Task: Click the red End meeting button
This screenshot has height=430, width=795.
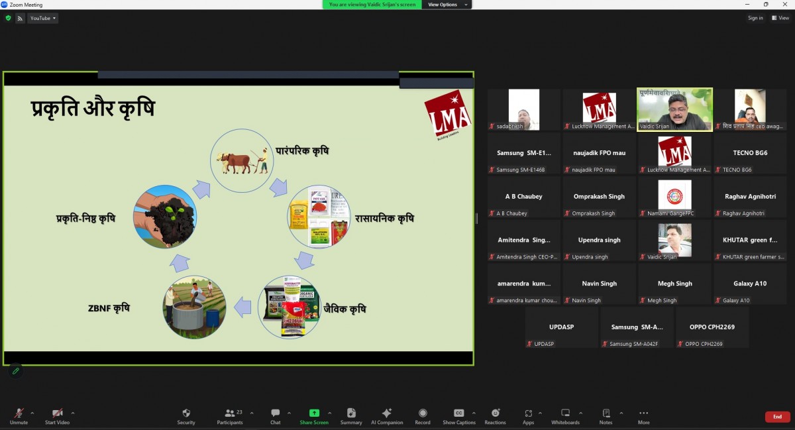Action: [777, 417]
